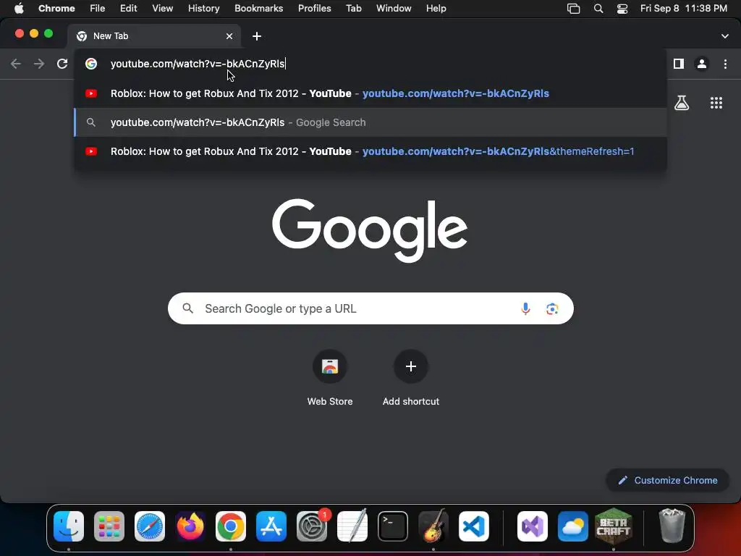Select the Google Search suggestion row

370,122
